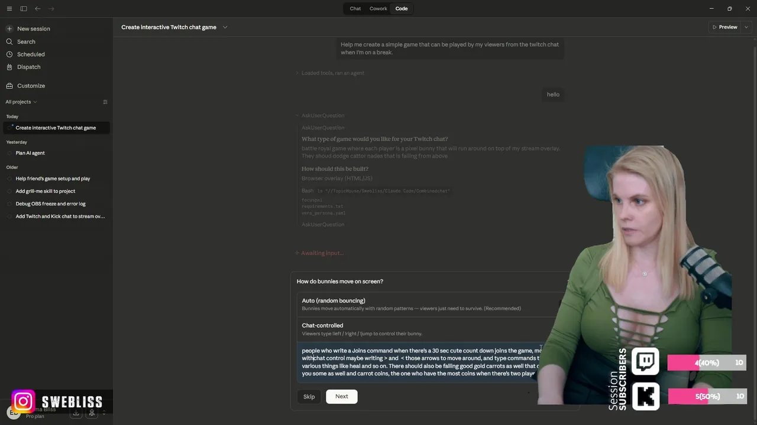
Task: Click the Instagram logo overlay
Action: click(x=23, y=402)
